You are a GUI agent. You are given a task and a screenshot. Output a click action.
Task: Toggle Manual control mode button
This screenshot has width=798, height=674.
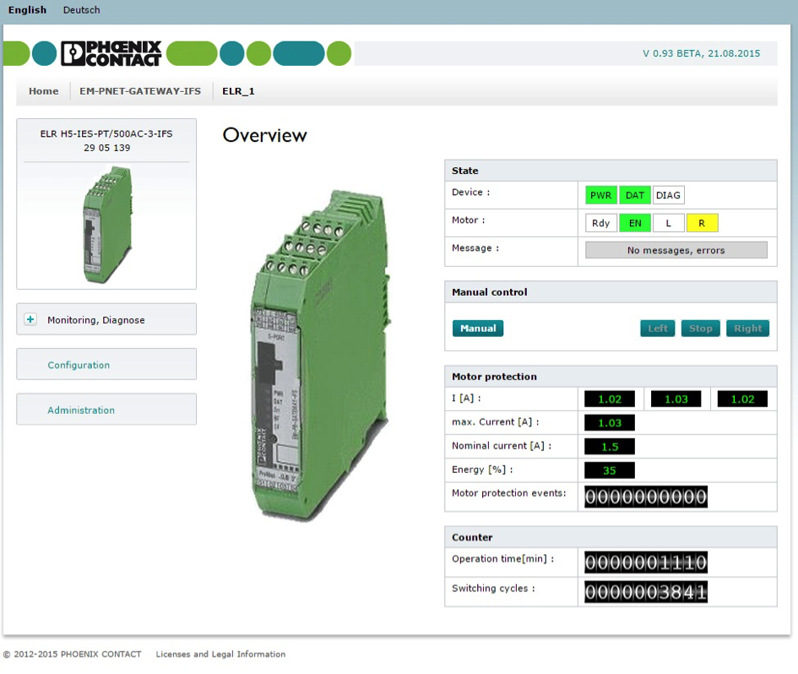click(478, 329)
